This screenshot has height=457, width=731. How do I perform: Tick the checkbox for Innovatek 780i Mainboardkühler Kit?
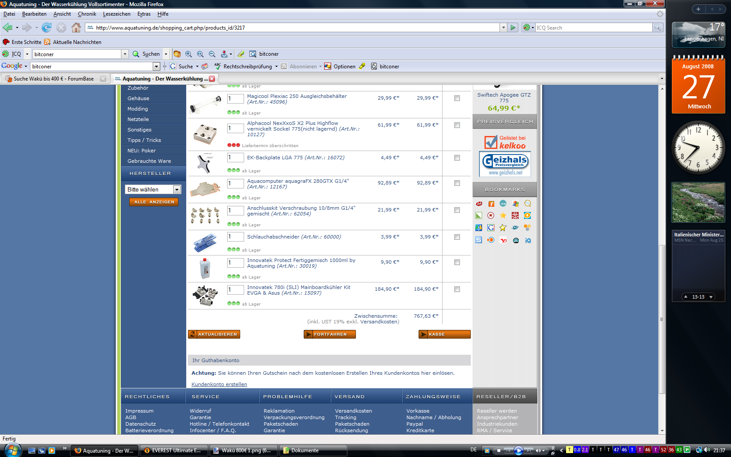click(457, 289)
